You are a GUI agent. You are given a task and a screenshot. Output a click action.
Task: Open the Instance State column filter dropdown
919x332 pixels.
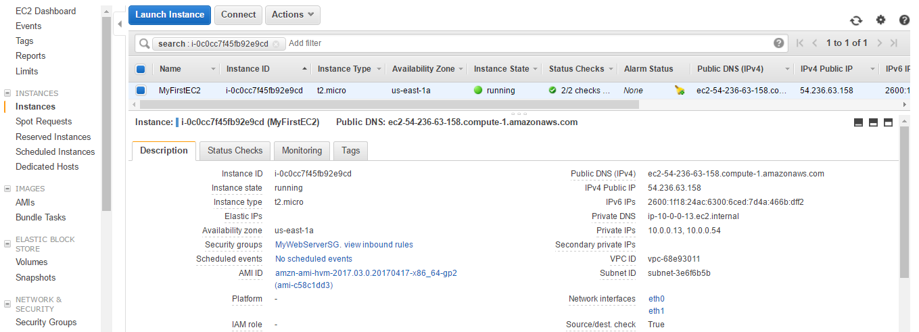click(x=536, y=69)
